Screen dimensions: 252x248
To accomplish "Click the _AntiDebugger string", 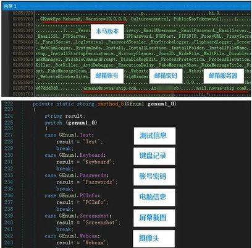I will pos(98,65).
